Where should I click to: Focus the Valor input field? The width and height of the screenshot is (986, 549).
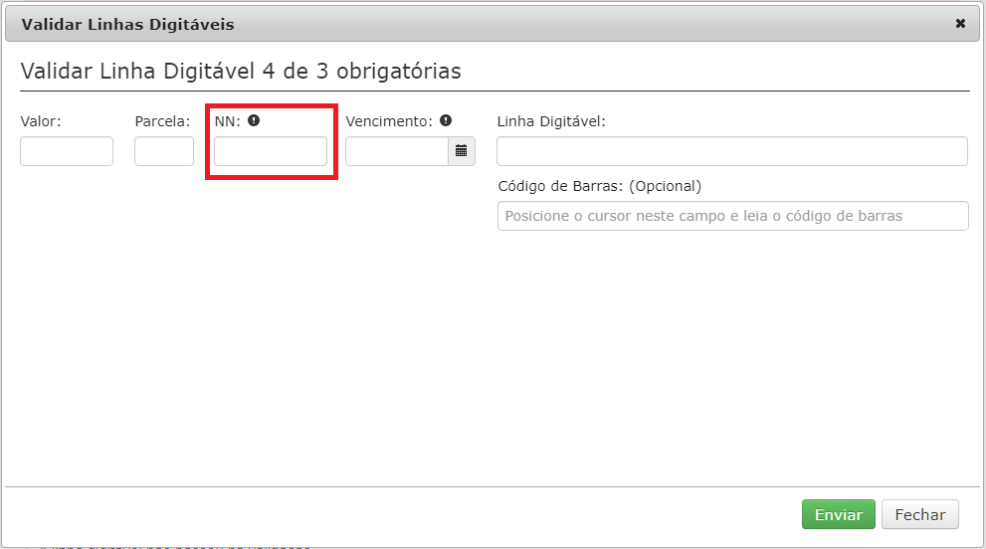[x=67, y=151]
